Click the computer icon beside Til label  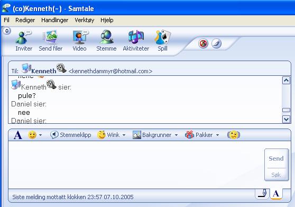pyautogui.click(x=26, y=68)
